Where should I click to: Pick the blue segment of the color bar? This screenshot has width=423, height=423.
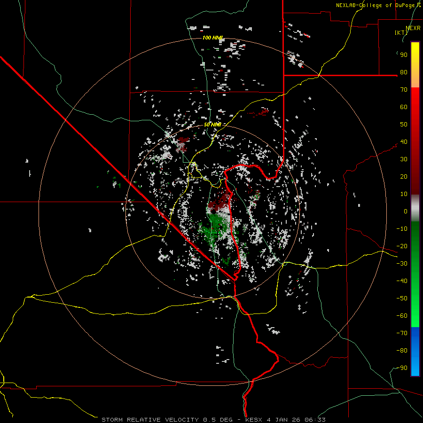coord(415,352)
